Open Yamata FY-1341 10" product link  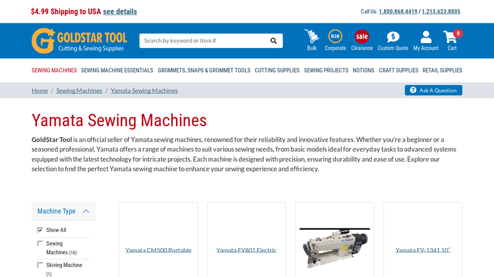pos(423,250)
